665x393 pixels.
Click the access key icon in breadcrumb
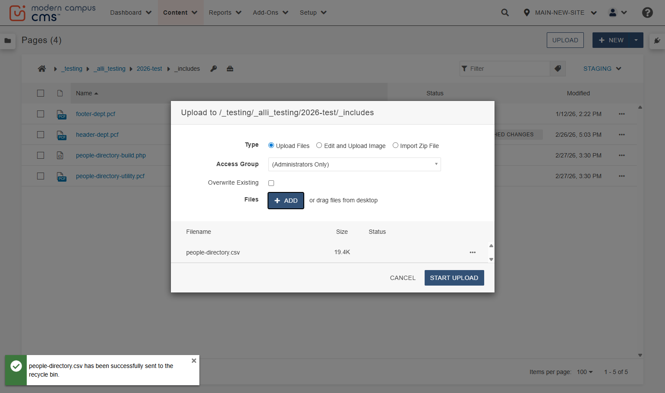(x=214, y=69)
